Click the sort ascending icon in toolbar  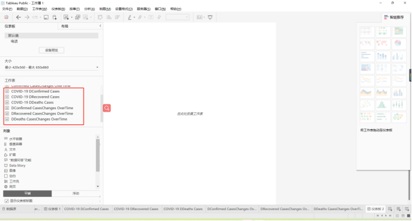point(109,17)
